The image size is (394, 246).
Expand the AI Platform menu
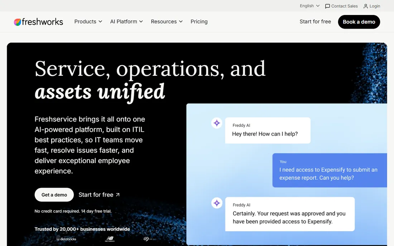(x=126, y=21)
